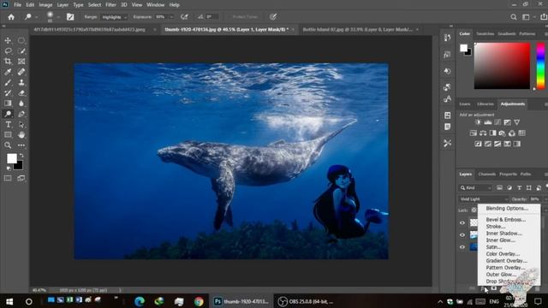Screen dimensions: 548x308
Task: Select the Gradient tool
Action: (8, 104)
